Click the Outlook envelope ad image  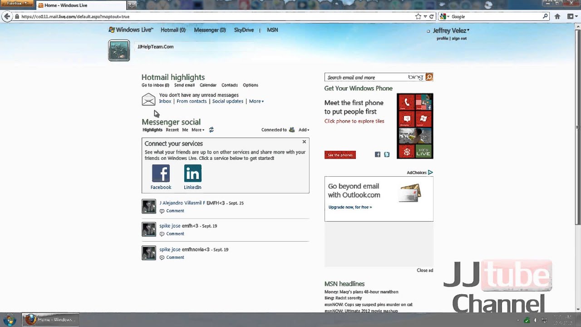point(410,193)
